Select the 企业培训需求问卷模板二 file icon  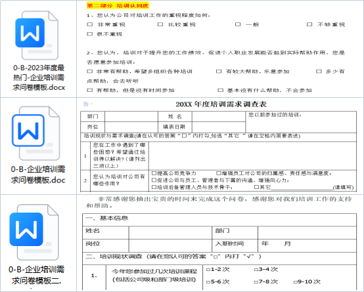(34, 232)
